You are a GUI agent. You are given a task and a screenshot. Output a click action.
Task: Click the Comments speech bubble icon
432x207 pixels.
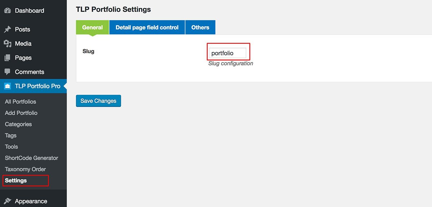click(x=8, y=72)
